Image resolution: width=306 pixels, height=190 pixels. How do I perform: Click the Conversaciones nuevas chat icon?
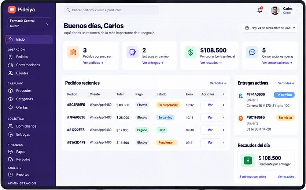(x=252, y=52)
